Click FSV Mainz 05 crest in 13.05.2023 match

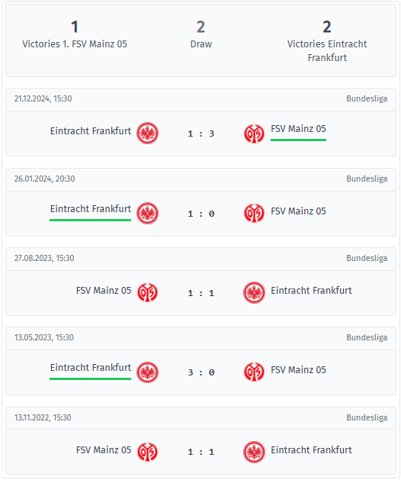(x=254, y=372)
